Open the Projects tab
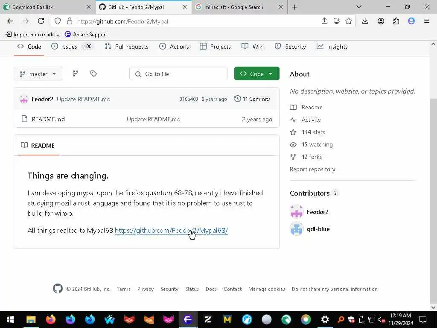 tap(215, 47)
